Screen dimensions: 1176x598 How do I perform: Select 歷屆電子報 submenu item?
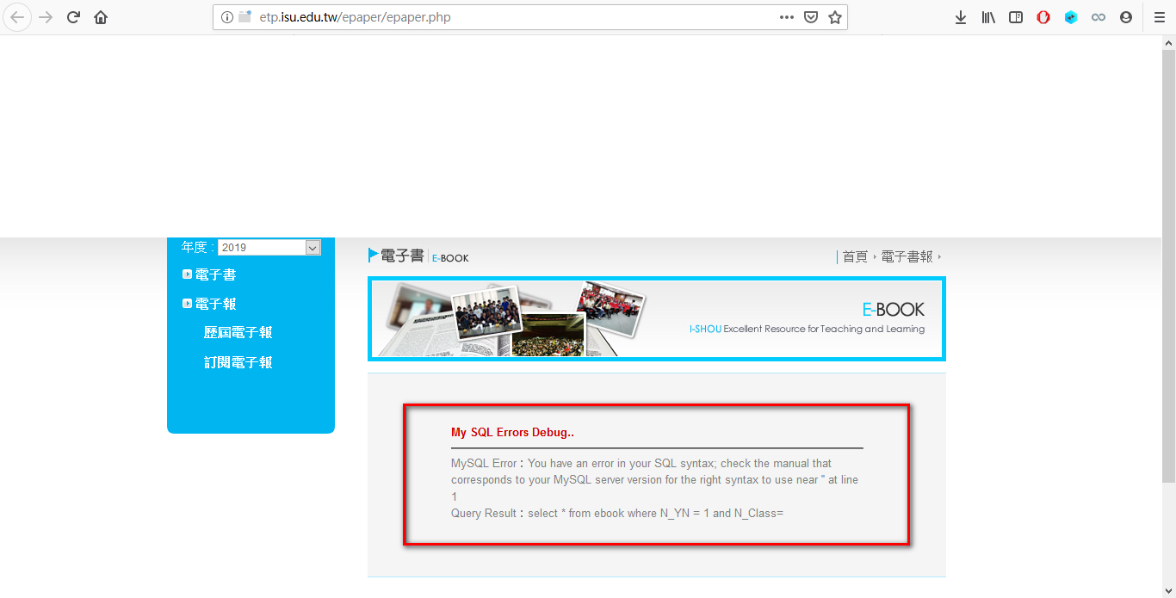click(238, 333)
